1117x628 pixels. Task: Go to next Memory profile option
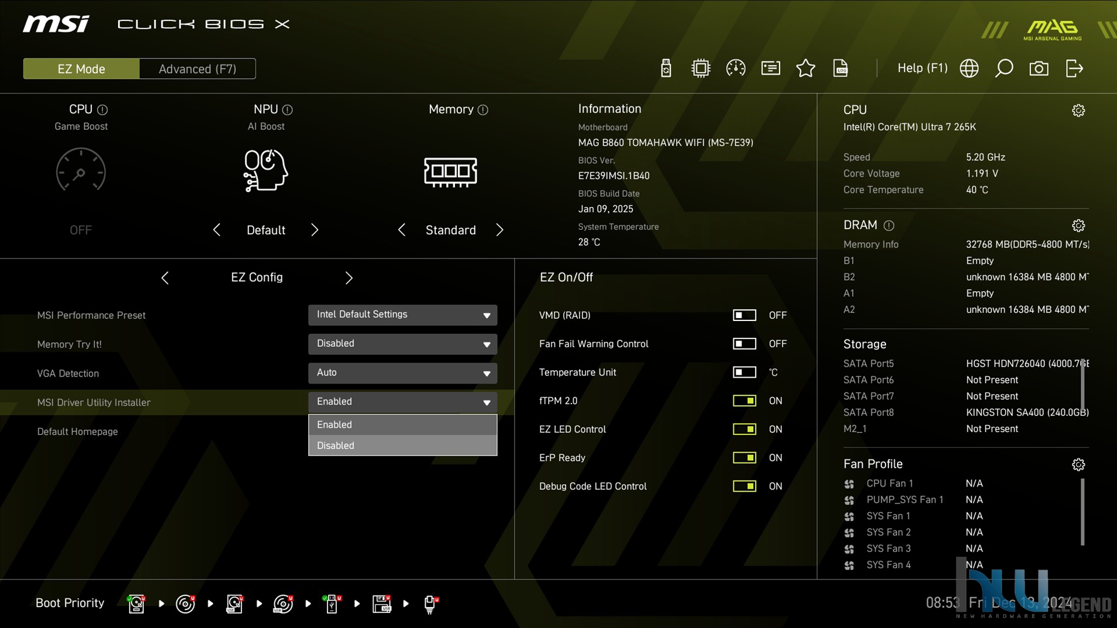click(499, 230)
